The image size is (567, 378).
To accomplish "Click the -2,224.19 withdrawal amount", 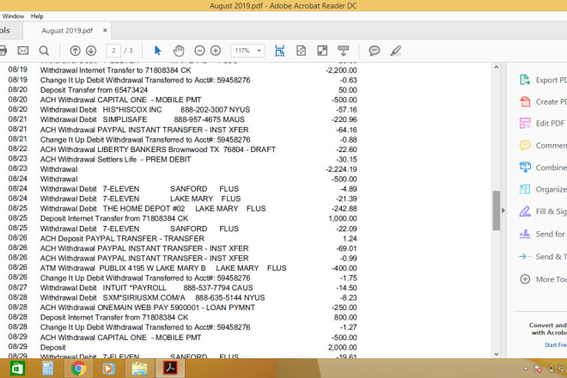I will [341, 169].
